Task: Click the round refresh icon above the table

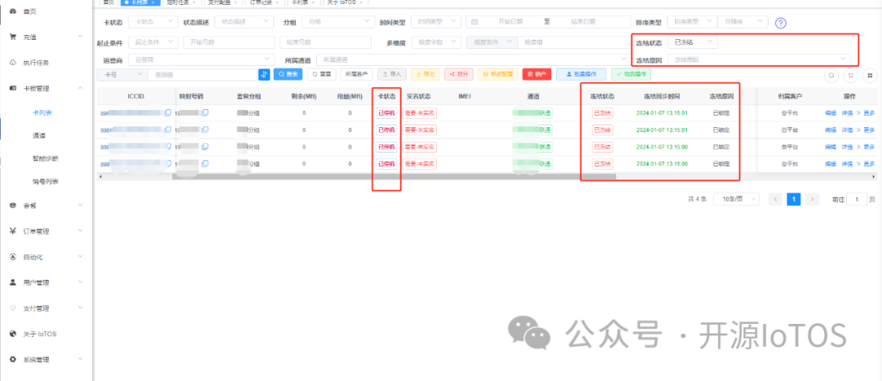Action: coord(850,75)
